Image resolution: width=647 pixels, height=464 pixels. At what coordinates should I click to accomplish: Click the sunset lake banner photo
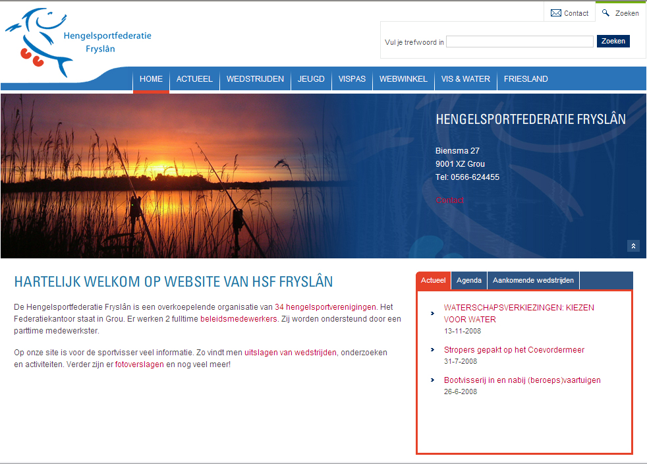click(198, 176)
